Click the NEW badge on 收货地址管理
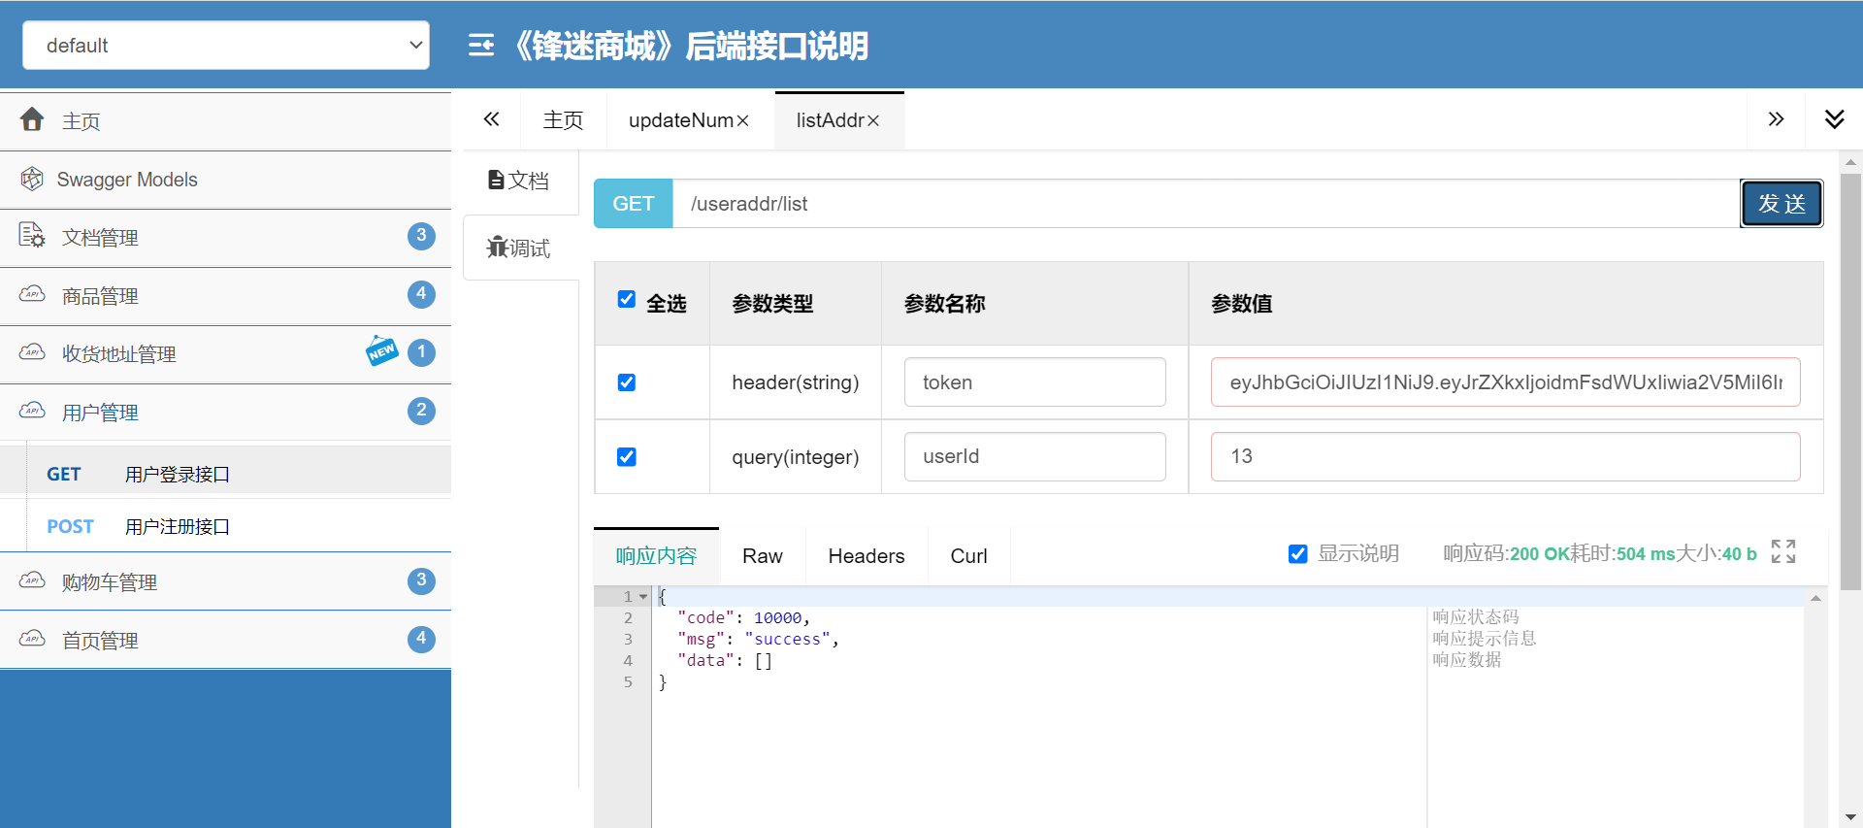Image resolution: width=1863 pixels, height=828 pixels. (x=381, y=350)
